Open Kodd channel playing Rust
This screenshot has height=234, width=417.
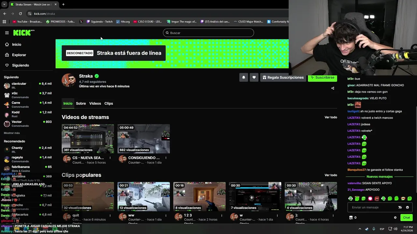28,114
